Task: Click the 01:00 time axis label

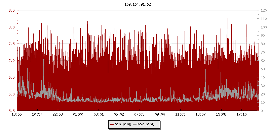Action: [x=78, y=115]
